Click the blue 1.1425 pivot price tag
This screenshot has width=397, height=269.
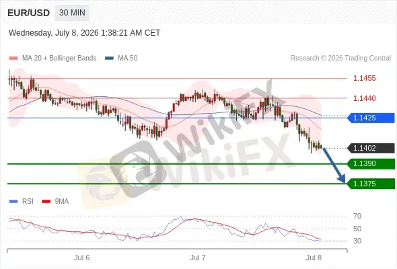(x=371, y=118)
